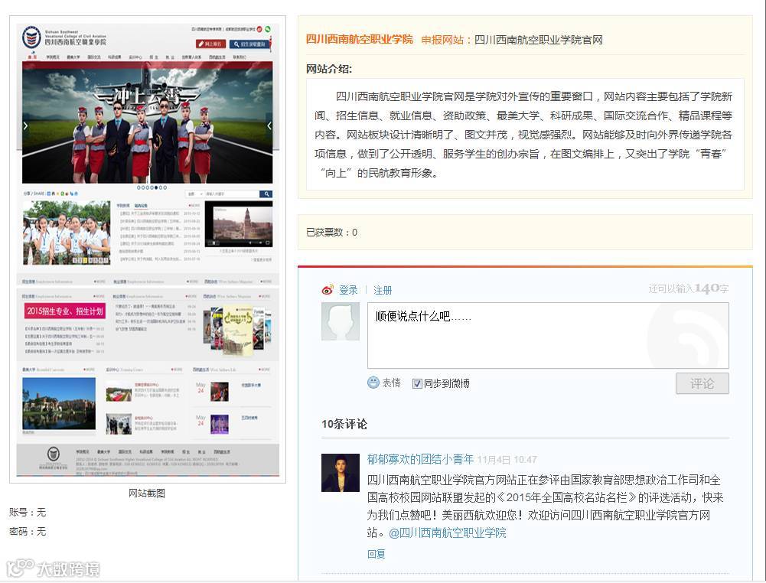Click the @四川西南航空职业学院 mention link
Image resolution: width=766 pixels, height=583 pixels.
tap(447, 533)
